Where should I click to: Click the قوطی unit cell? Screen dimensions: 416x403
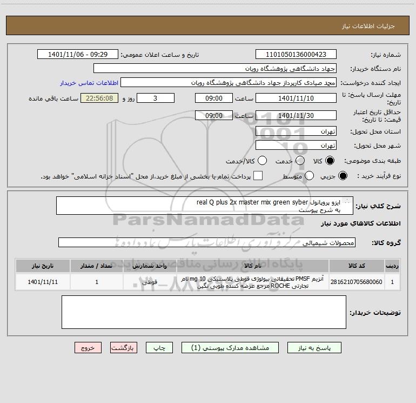150,282
